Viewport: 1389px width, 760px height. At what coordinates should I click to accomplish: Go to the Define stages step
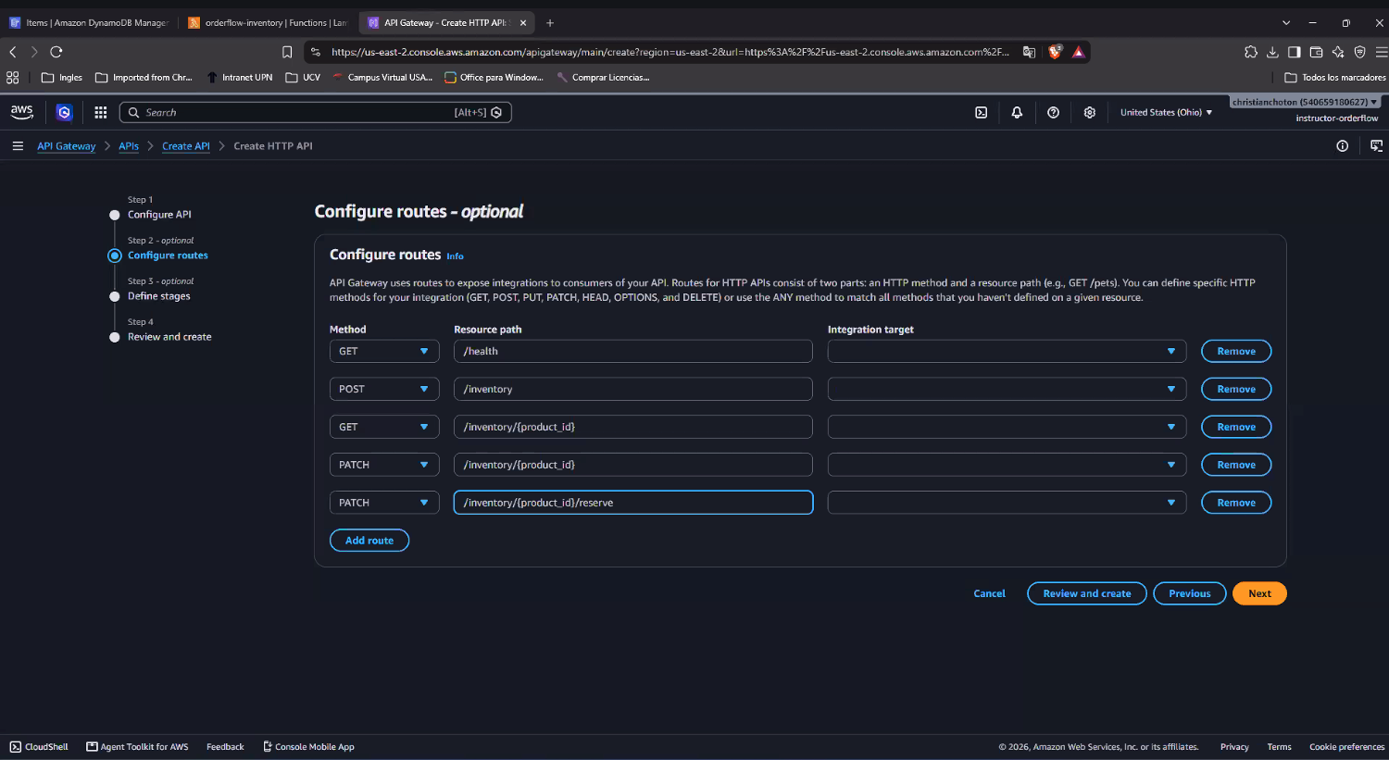pos(159,296)
